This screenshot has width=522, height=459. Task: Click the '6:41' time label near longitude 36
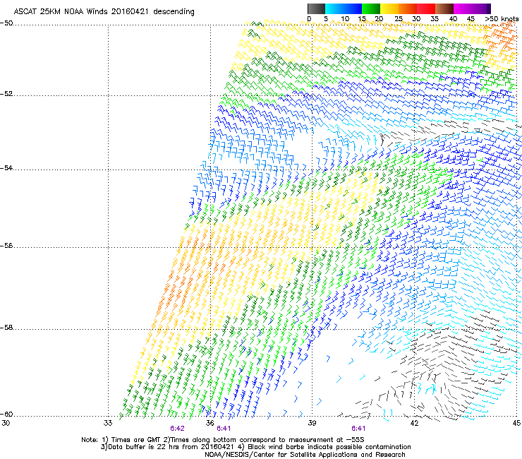coord(224,429)
